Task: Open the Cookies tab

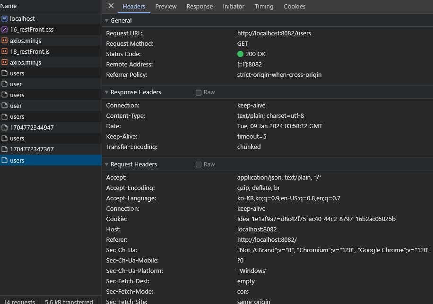Action: pyautogui.click(x=294, y=6)
